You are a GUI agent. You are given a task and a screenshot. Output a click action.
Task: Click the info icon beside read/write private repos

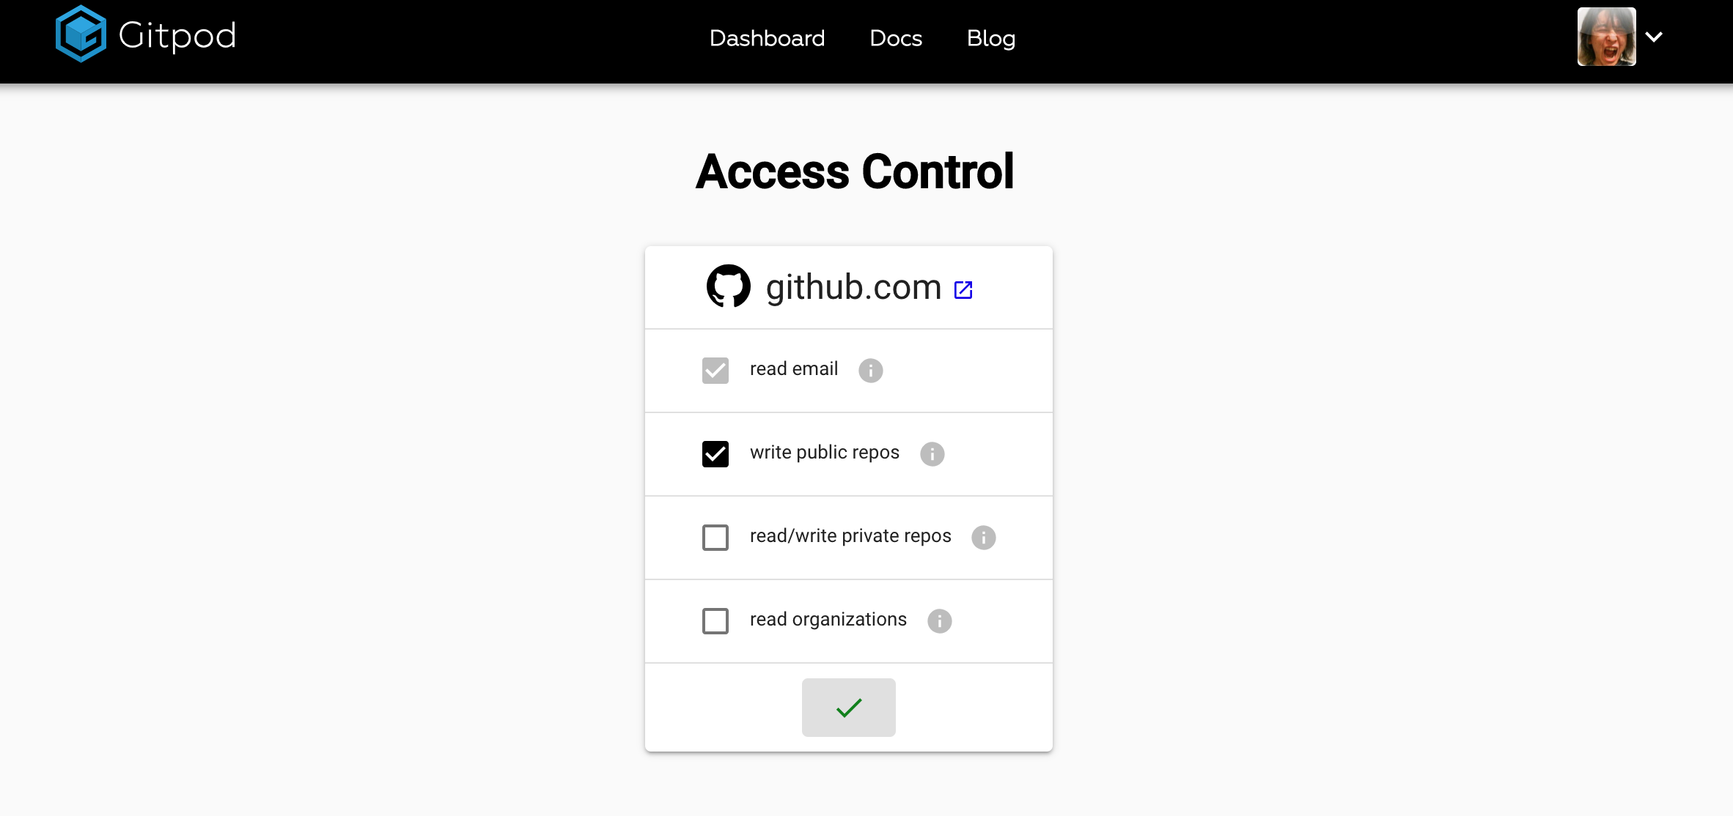point(984,537)
